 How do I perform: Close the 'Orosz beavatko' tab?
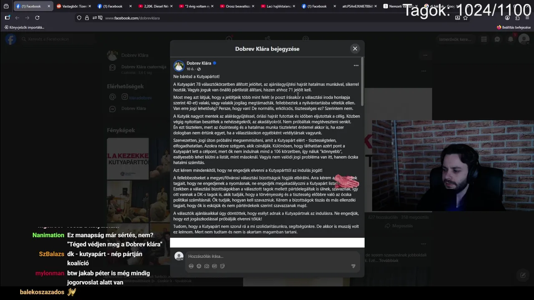click(253, 6)
